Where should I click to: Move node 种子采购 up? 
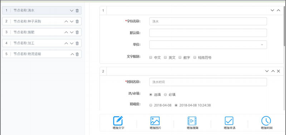[x=66, y=21]
